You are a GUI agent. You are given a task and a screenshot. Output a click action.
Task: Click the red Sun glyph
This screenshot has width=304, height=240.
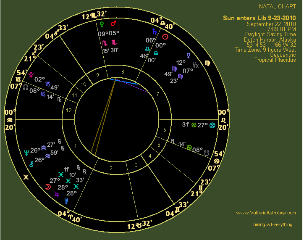(x=165, y=37)
